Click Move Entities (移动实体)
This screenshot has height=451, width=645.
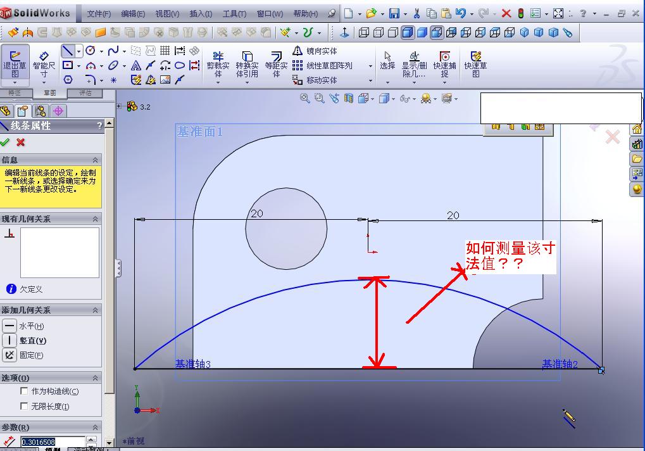pos(315,80)
